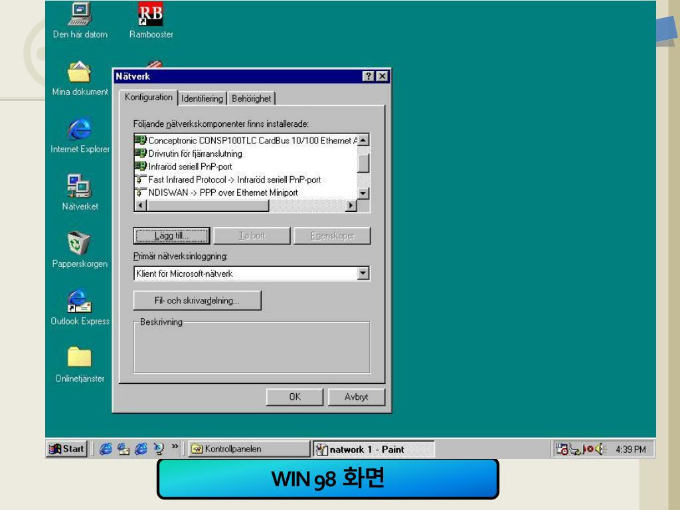The height and width of the screenshot is (510, 680).
Task: Select Fast Infrared Protocol binding row
Action: tap(246, 179)
